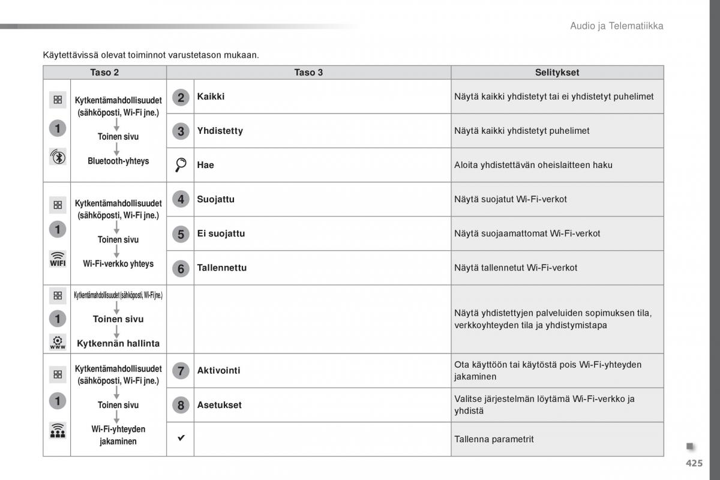The width and height of the screenshot is (720, 480).
Task: Click 'Näytä suojatut Wi-Fi-verkot'
Action: (x=511, y=199)
